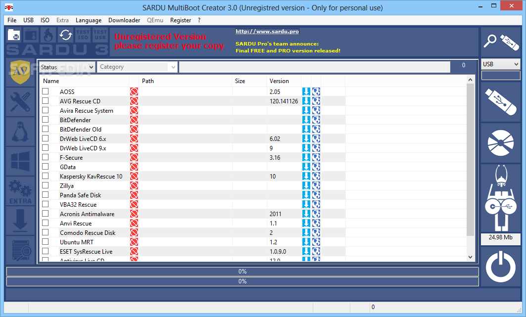Click the Name column header
The image size is (526, 317).
point(85,81)
